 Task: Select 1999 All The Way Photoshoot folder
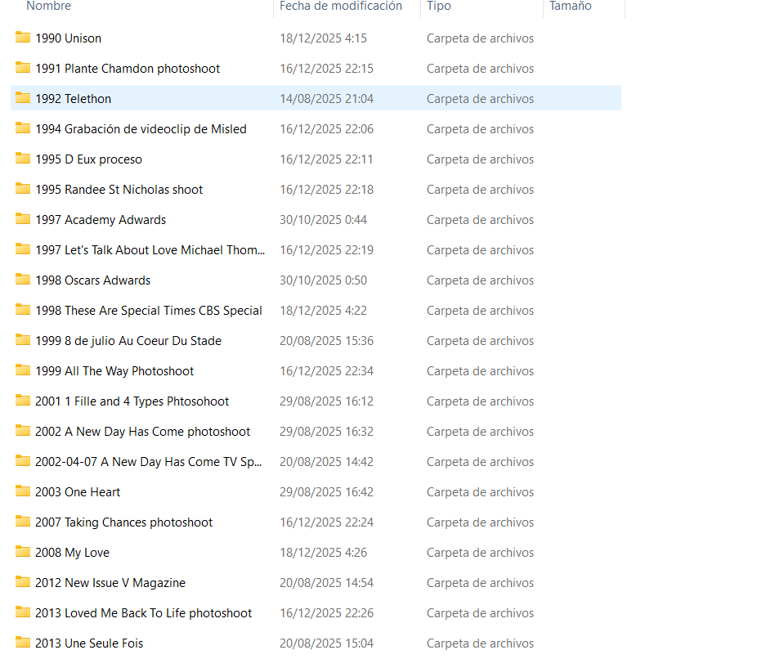[114, 371]
